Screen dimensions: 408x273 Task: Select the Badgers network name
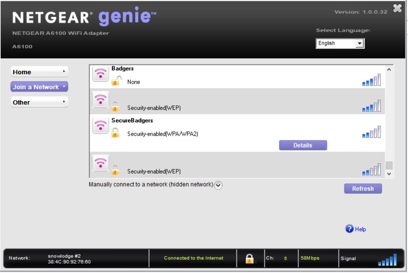123,69
